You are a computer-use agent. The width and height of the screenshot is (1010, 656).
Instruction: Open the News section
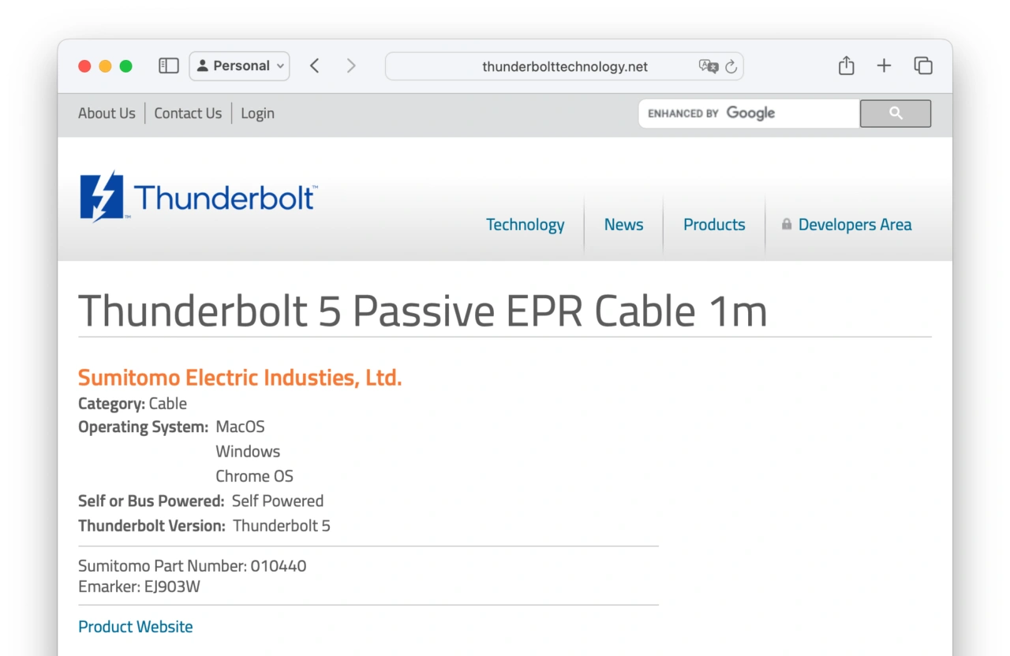click(623, 224)
